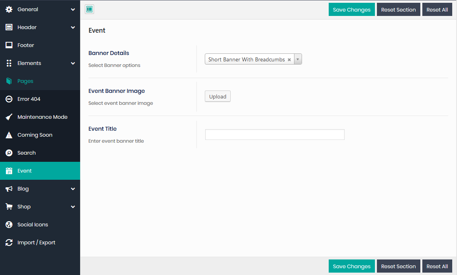Click the Coming Soon warning triangle icon

[x=9, y=135]
